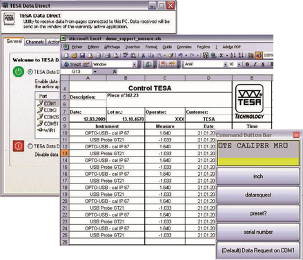Image resolution: width=303 pixels, height=260 pixels.
Task: Click the Copy icon in Excel toolbar
Action: (151, 55)
